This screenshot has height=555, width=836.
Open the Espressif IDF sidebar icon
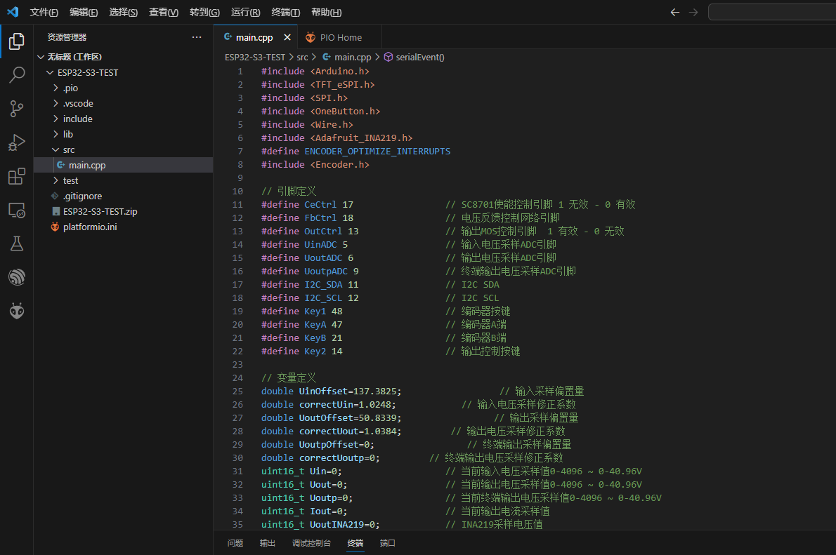pos(17,277)
